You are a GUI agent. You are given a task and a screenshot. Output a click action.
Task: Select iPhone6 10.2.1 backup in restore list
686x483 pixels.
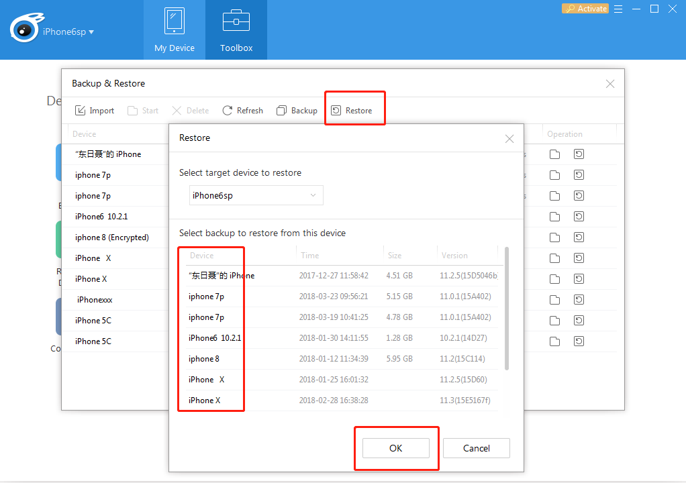[x=342, y=338]
